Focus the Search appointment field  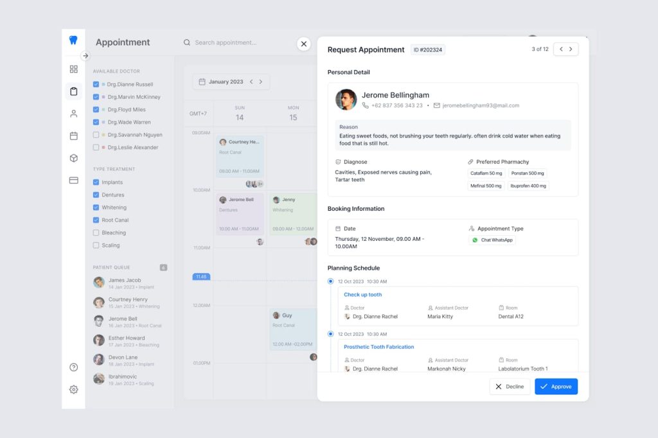point(239,42)
